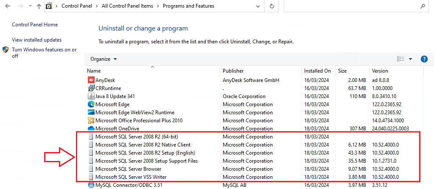Sort by the Name column header
The width and height of the screenshot is (434, 189).
click(x=152, y=71)
